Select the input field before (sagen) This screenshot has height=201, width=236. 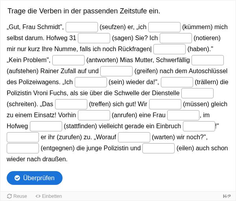pyautogui.click(x=94, y=38)
